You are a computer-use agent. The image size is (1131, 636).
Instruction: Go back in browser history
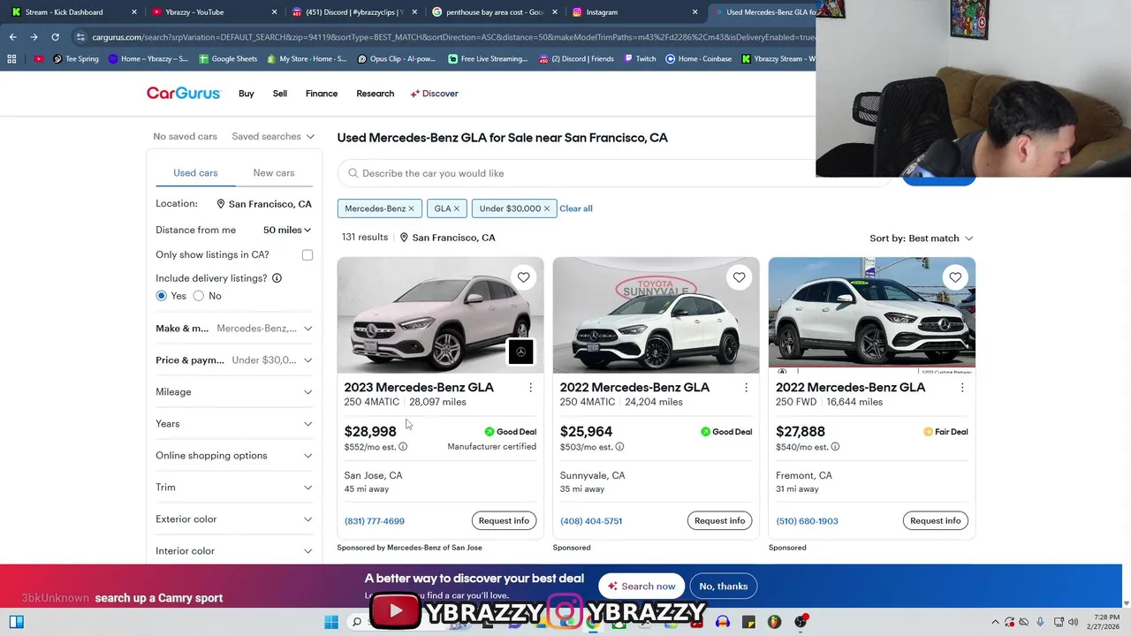tap(12, 37)
